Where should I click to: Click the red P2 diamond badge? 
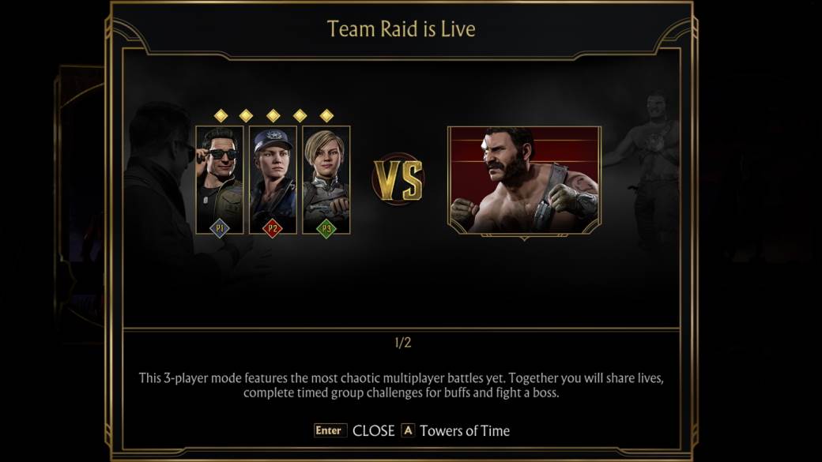[273, 228]
